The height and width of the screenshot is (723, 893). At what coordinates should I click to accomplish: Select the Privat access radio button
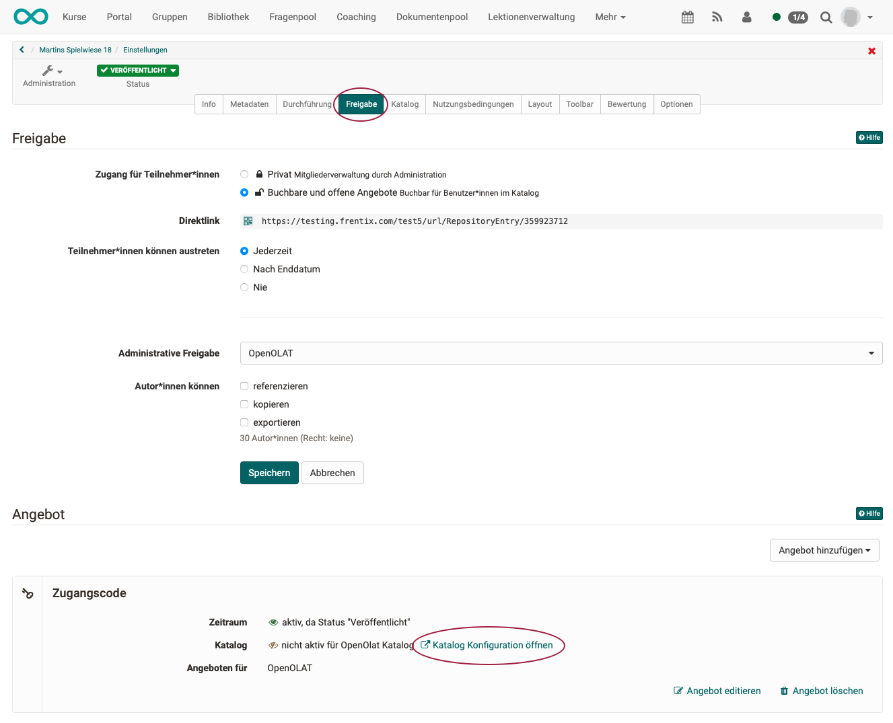(x=244, y=174)
